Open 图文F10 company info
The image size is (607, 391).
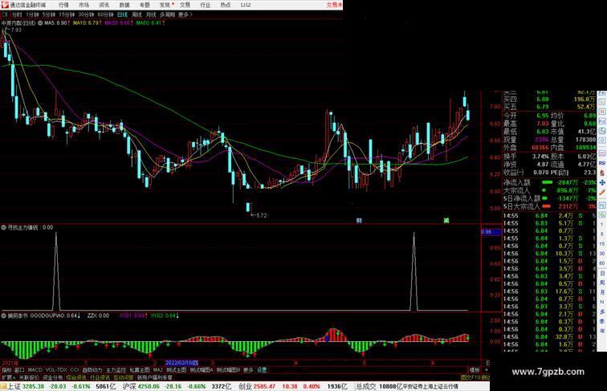coord(469,377)
